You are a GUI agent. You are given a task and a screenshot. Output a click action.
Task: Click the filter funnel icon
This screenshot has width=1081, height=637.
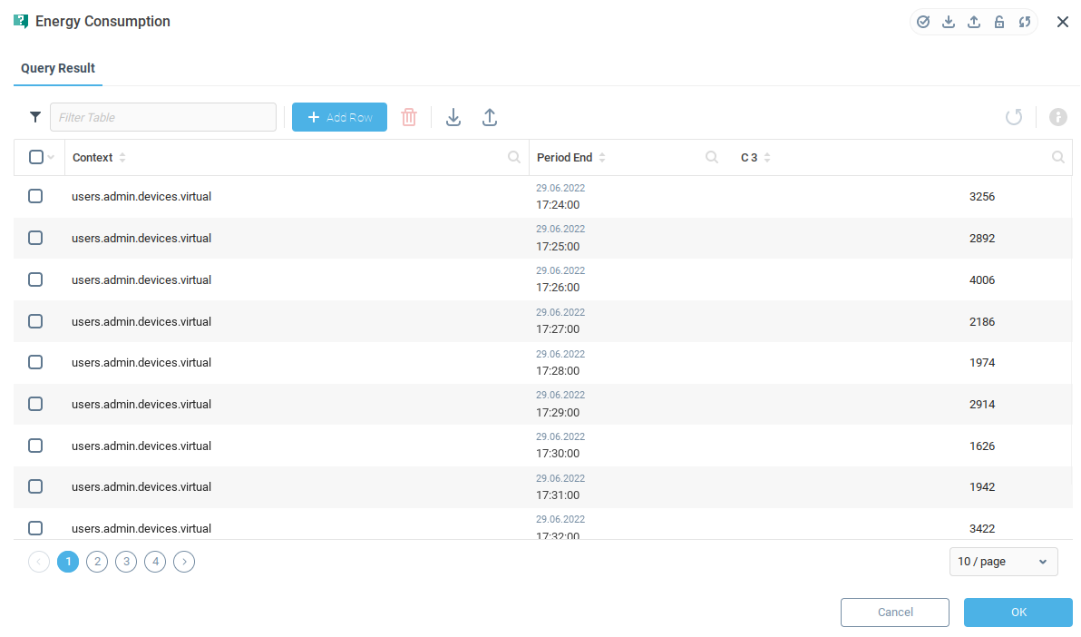point(35,117)
